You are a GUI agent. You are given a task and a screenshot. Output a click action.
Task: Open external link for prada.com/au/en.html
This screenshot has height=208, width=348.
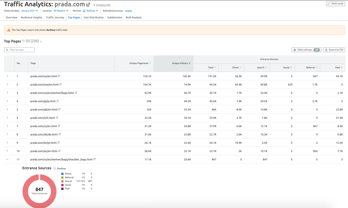[x=59, y=151]
